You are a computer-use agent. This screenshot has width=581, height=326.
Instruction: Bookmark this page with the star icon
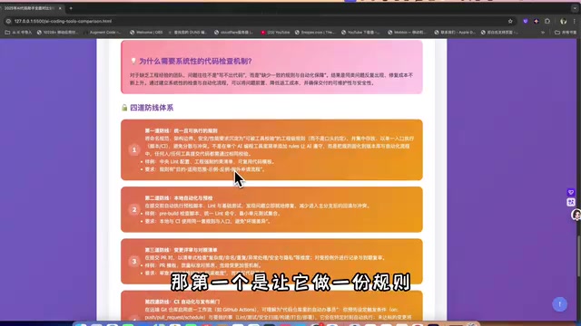coord(510,22)
